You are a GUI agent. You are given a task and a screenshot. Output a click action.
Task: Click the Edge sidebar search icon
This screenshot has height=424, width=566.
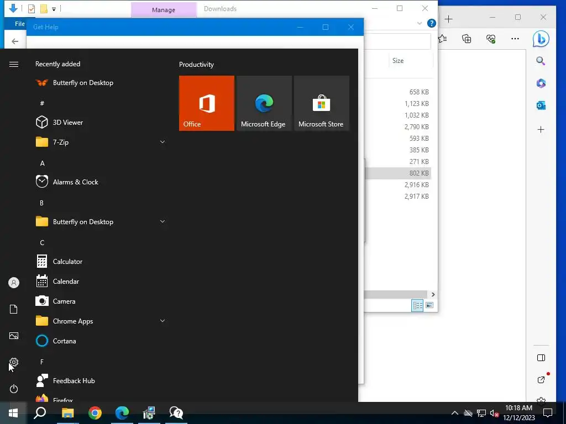click(541, 61)
